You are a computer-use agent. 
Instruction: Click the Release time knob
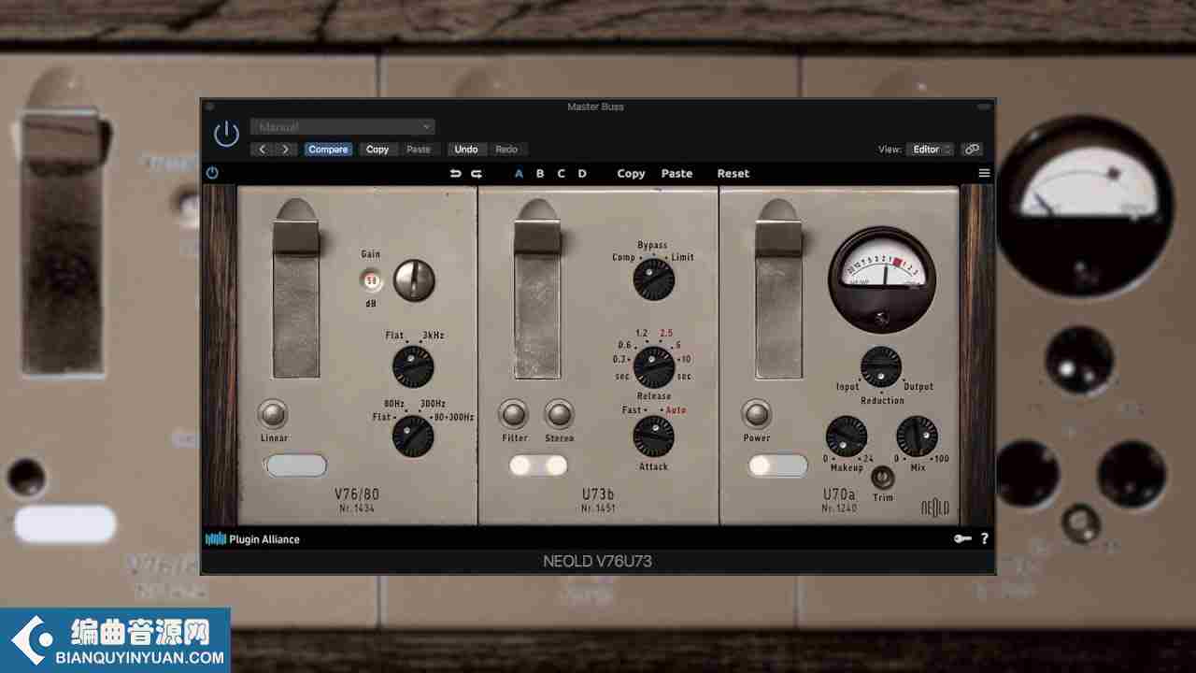tap(654, 367)
